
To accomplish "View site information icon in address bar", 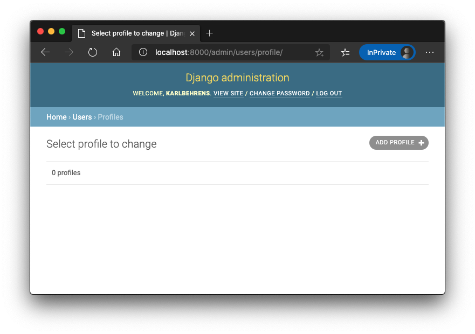I will coord(143,52).
